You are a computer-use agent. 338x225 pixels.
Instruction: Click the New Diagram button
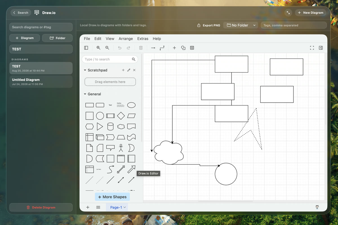(311, 13)
